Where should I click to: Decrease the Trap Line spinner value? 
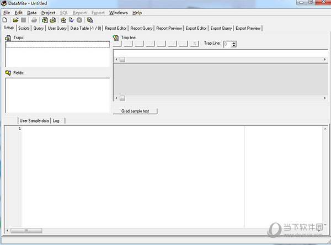click(233, 46)
